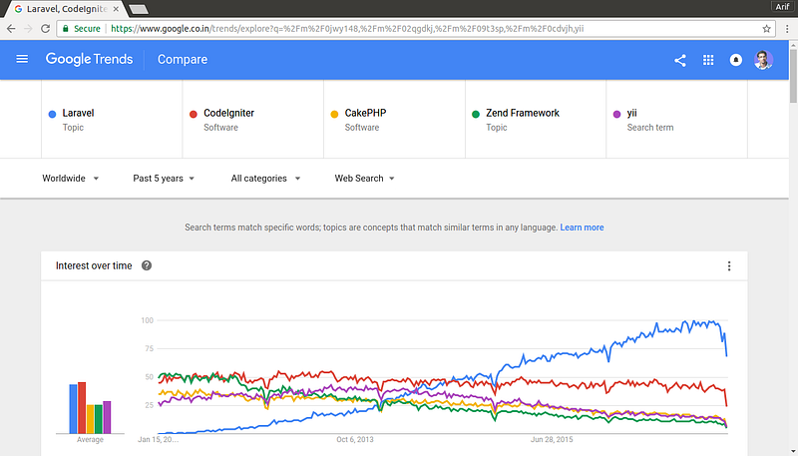Open the Google Trends hamburger menu
The height and width of the screenshot is (456, 798).
[x=22, y=60]
